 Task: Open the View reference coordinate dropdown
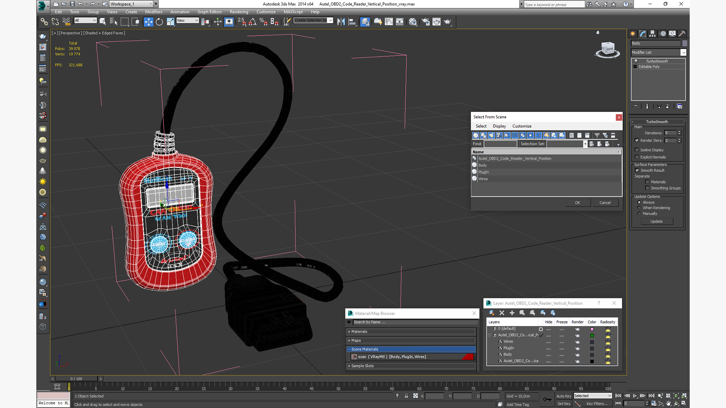(188, 20)
